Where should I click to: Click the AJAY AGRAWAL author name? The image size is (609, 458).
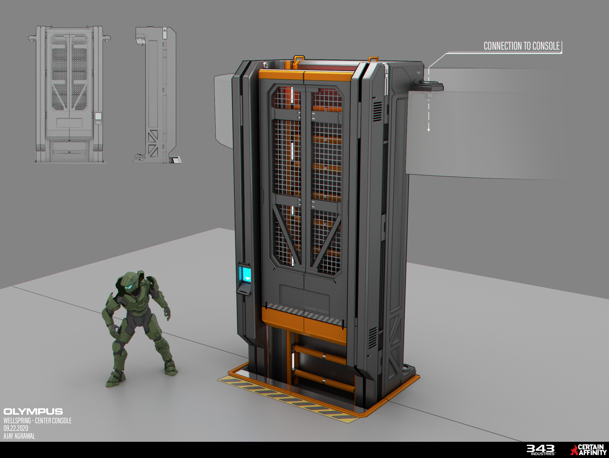tap(19, 436)
